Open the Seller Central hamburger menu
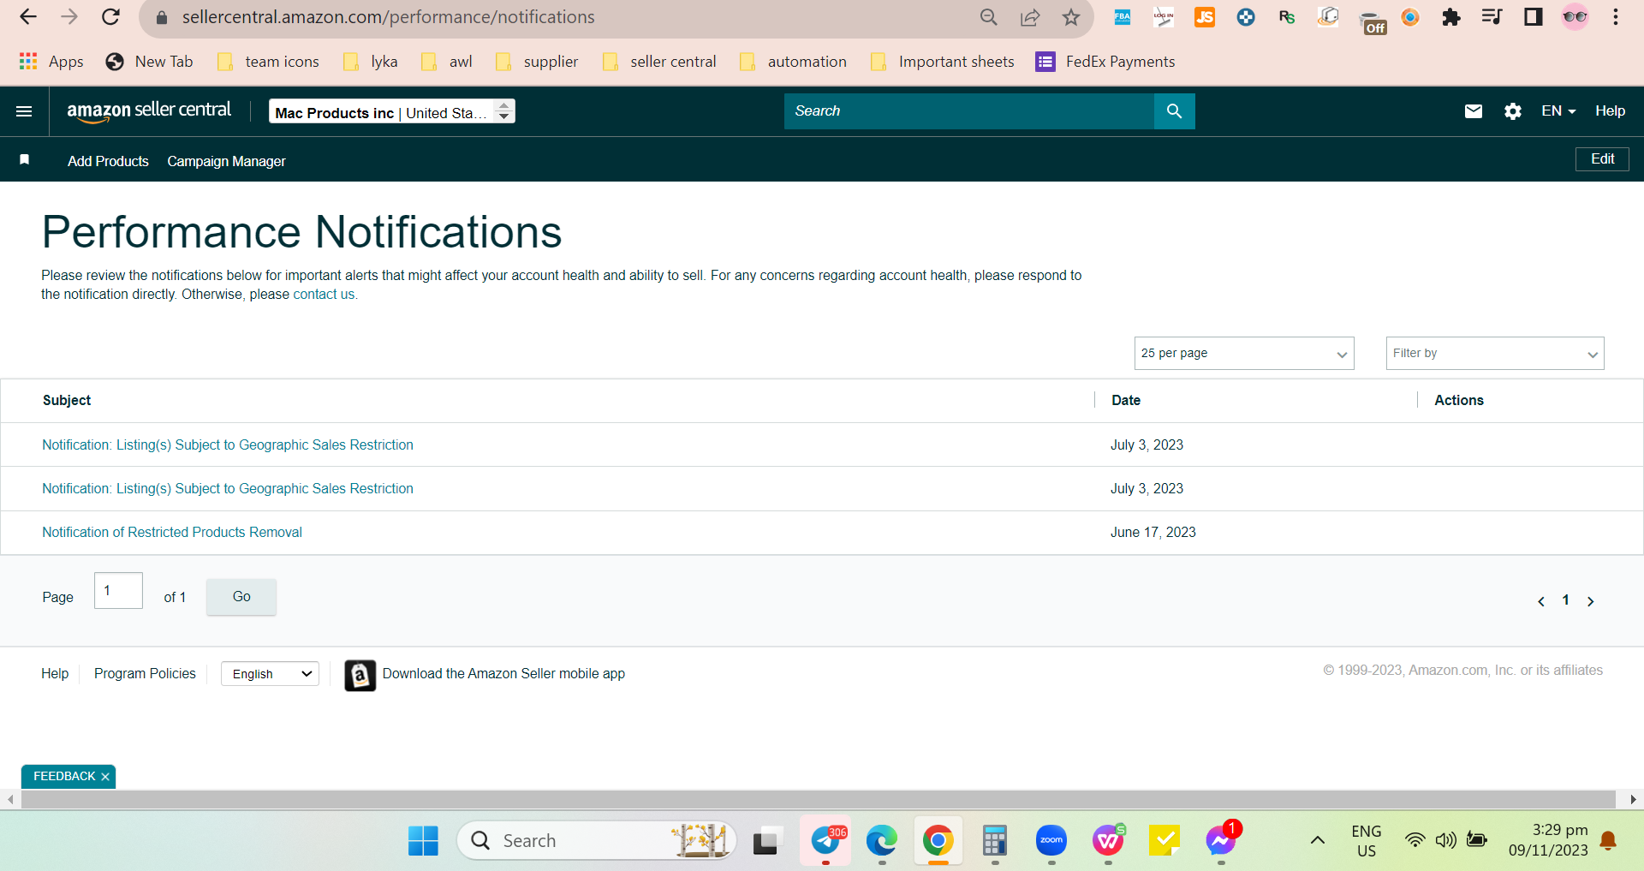1644x871 pixels. 24,111
